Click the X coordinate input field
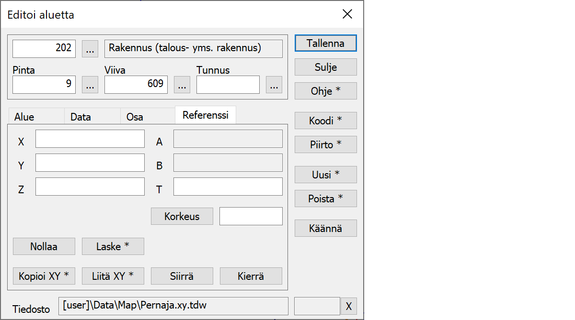Screen dimensions: 575x320 [x=90, y=139]
